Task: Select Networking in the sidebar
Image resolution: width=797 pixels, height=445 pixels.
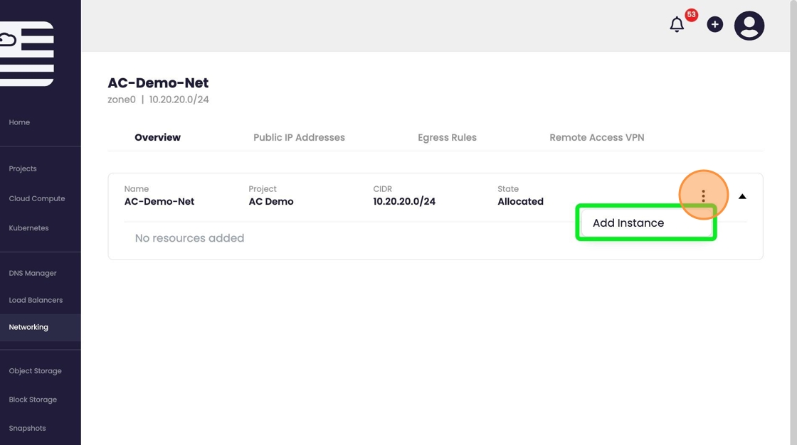Action: point(28,327)
